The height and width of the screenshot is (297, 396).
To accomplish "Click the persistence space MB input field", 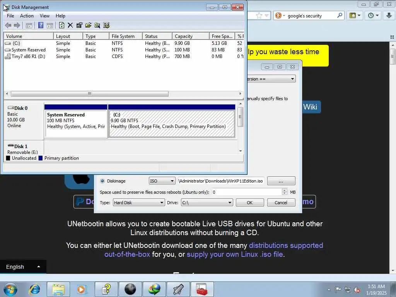I will pyautogui.click(x=246, y=192).
